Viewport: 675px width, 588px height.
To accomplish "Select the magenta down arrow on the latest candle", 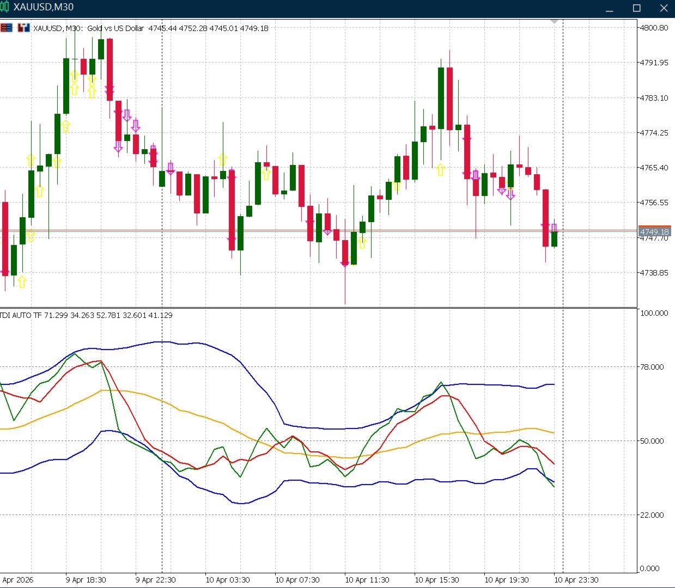I will (x=554, y=228).
